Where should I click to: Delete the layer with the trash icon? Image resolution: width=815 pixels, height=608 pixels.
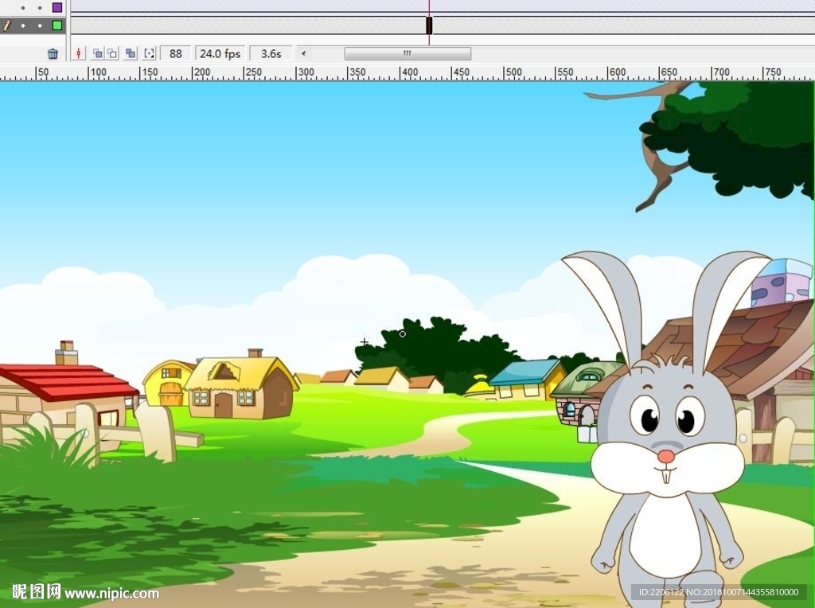coord(53,53)
